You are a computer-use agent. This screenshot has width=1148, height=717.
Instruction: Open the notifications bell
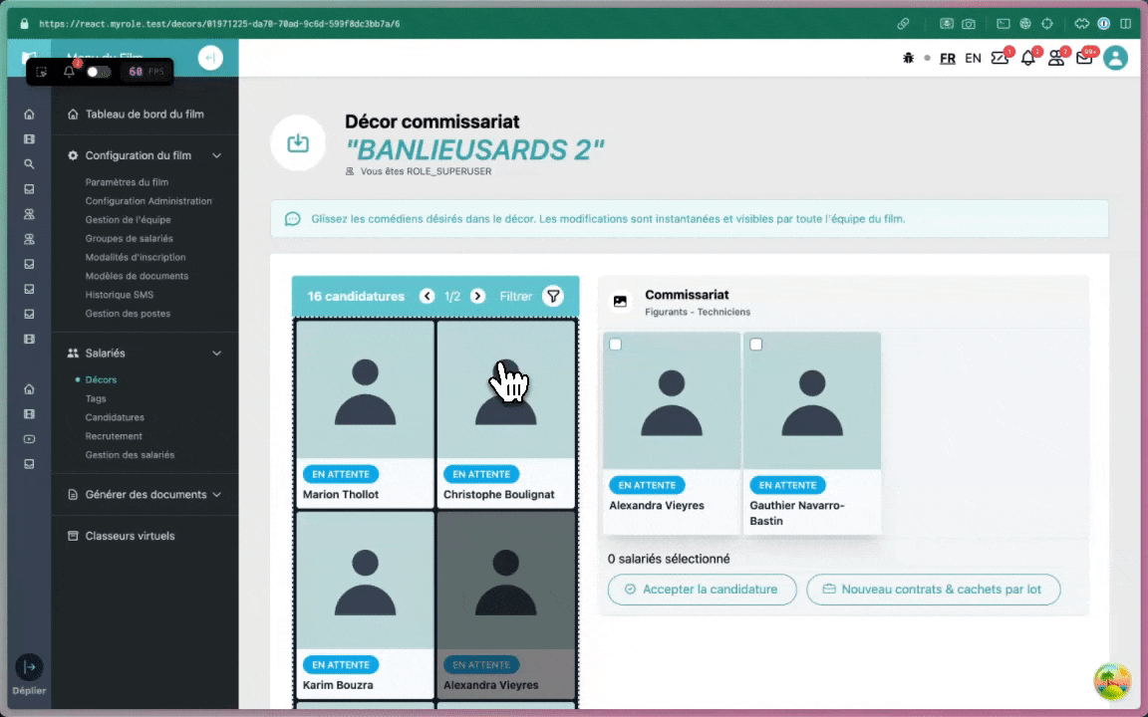(x=1027, y=59)
